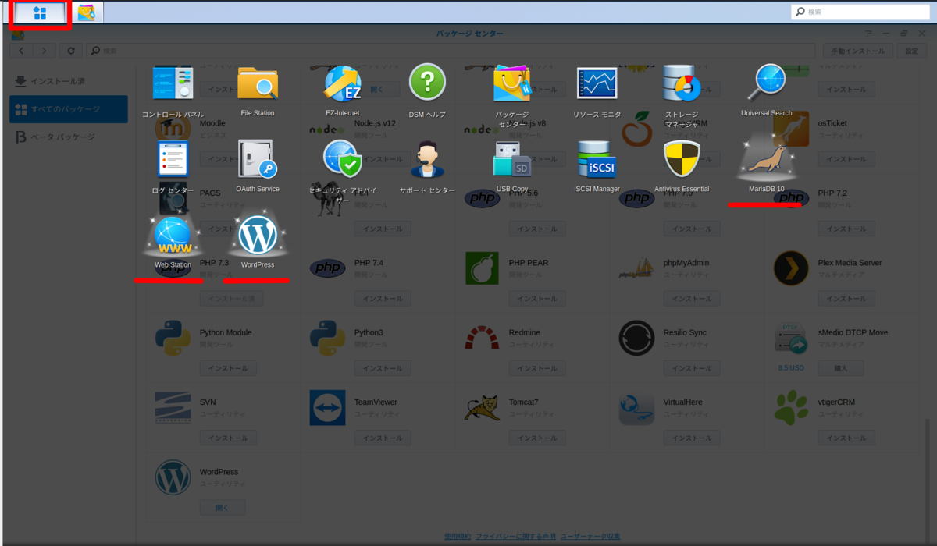The width and height of the screenshot is (937, 546).
Task: Install the PHP 7.4 package
Action: tap(383, 299)
